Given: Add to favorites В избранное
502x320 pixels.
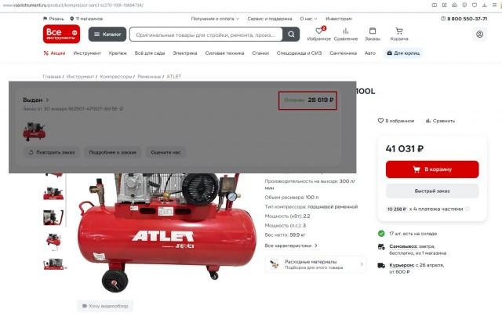Looking at the screenshot, I should (x=396, y=121).
